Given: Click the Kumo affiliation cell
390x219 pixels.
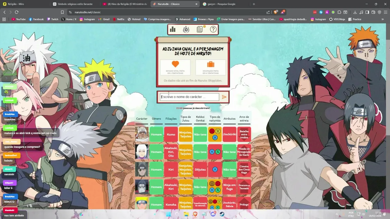Looking at the screenshot, I should click(171, 134).
